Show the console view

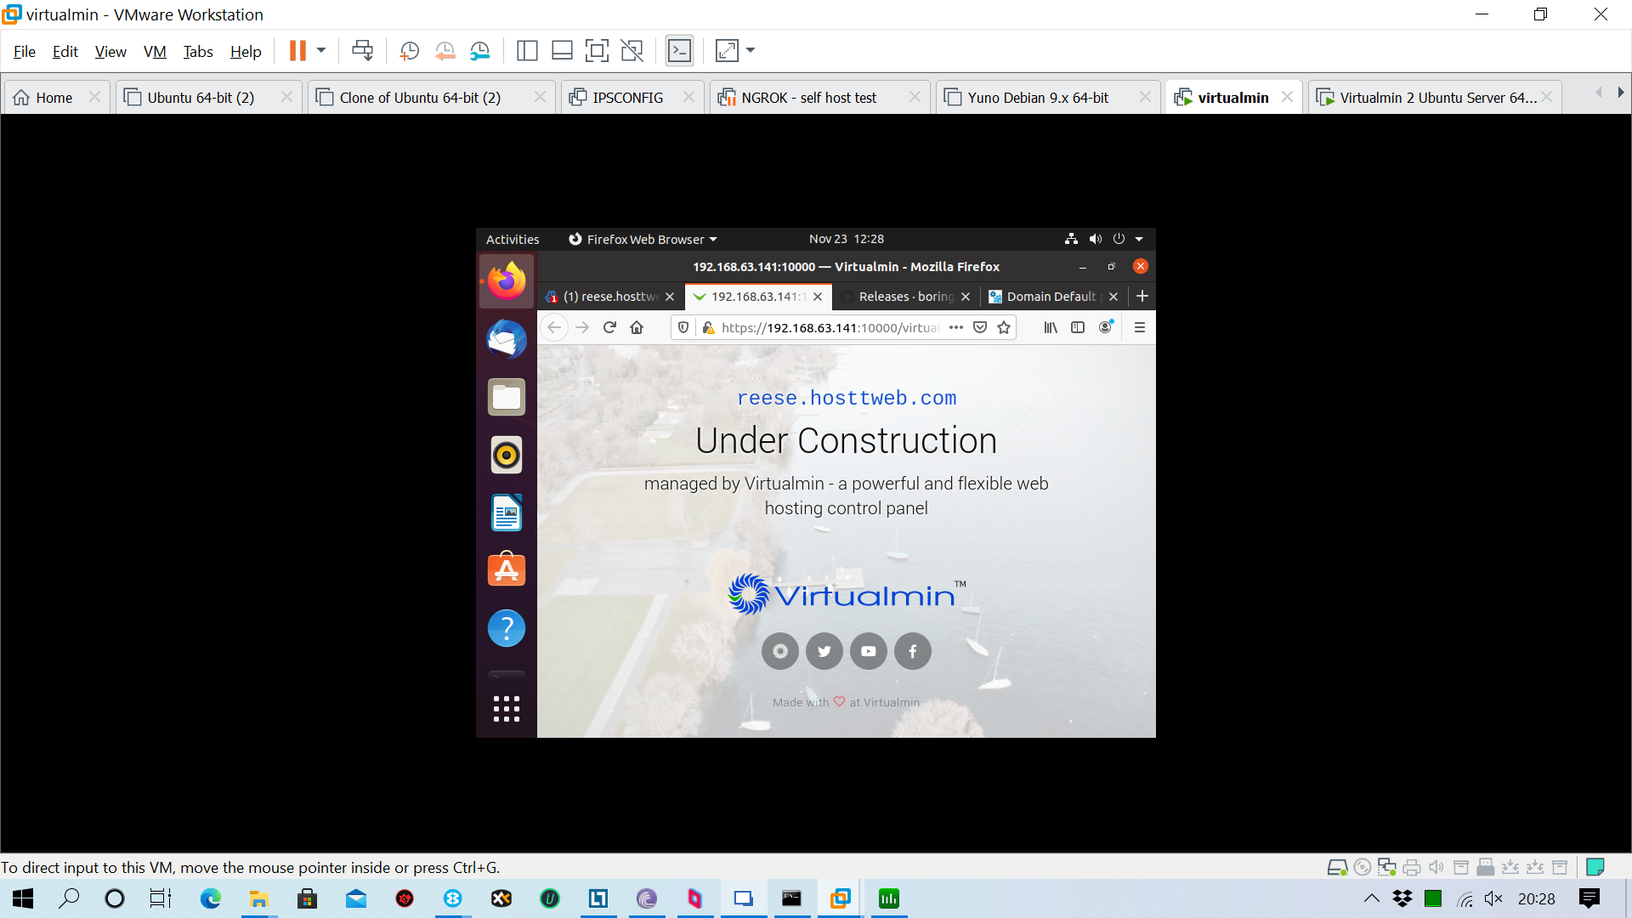coord(679,51)
